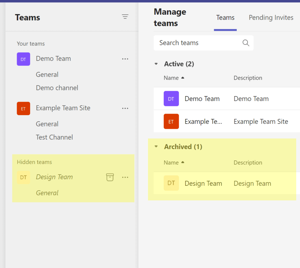Screen dimensions: 300x268
Task: Click the search magnifier icon
Action: click(x=246, y=43)
